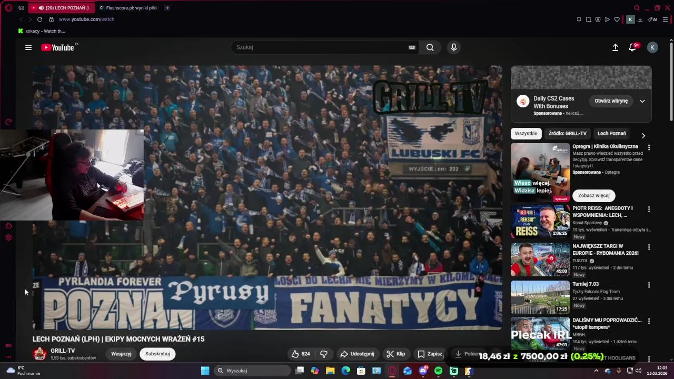Viewport: 674px width, 379px height.
Task: Open the PIOTR REISS video thumbnail
Action: 540,222
